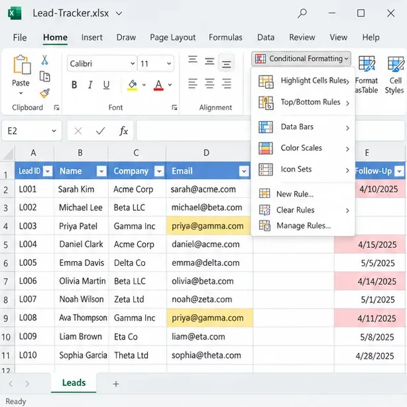This screenshot has height=407, width=407.
Task: Switch to the Insert tab
Action: point(92,37)
